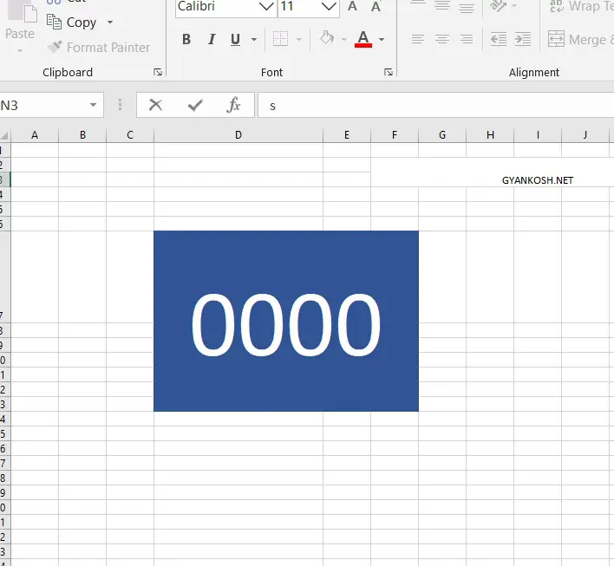Screen dimensions: 614x566
Task: Open the Font Color dropdown arrow
Action: 382,39
